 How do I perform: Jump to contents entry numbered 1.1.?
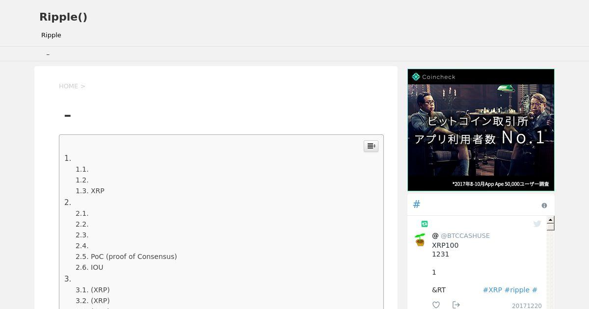(82, 169)
